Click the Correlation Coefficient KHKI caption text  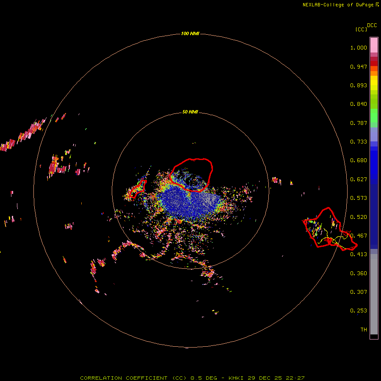pyautogui.click(x=192, y=378)
